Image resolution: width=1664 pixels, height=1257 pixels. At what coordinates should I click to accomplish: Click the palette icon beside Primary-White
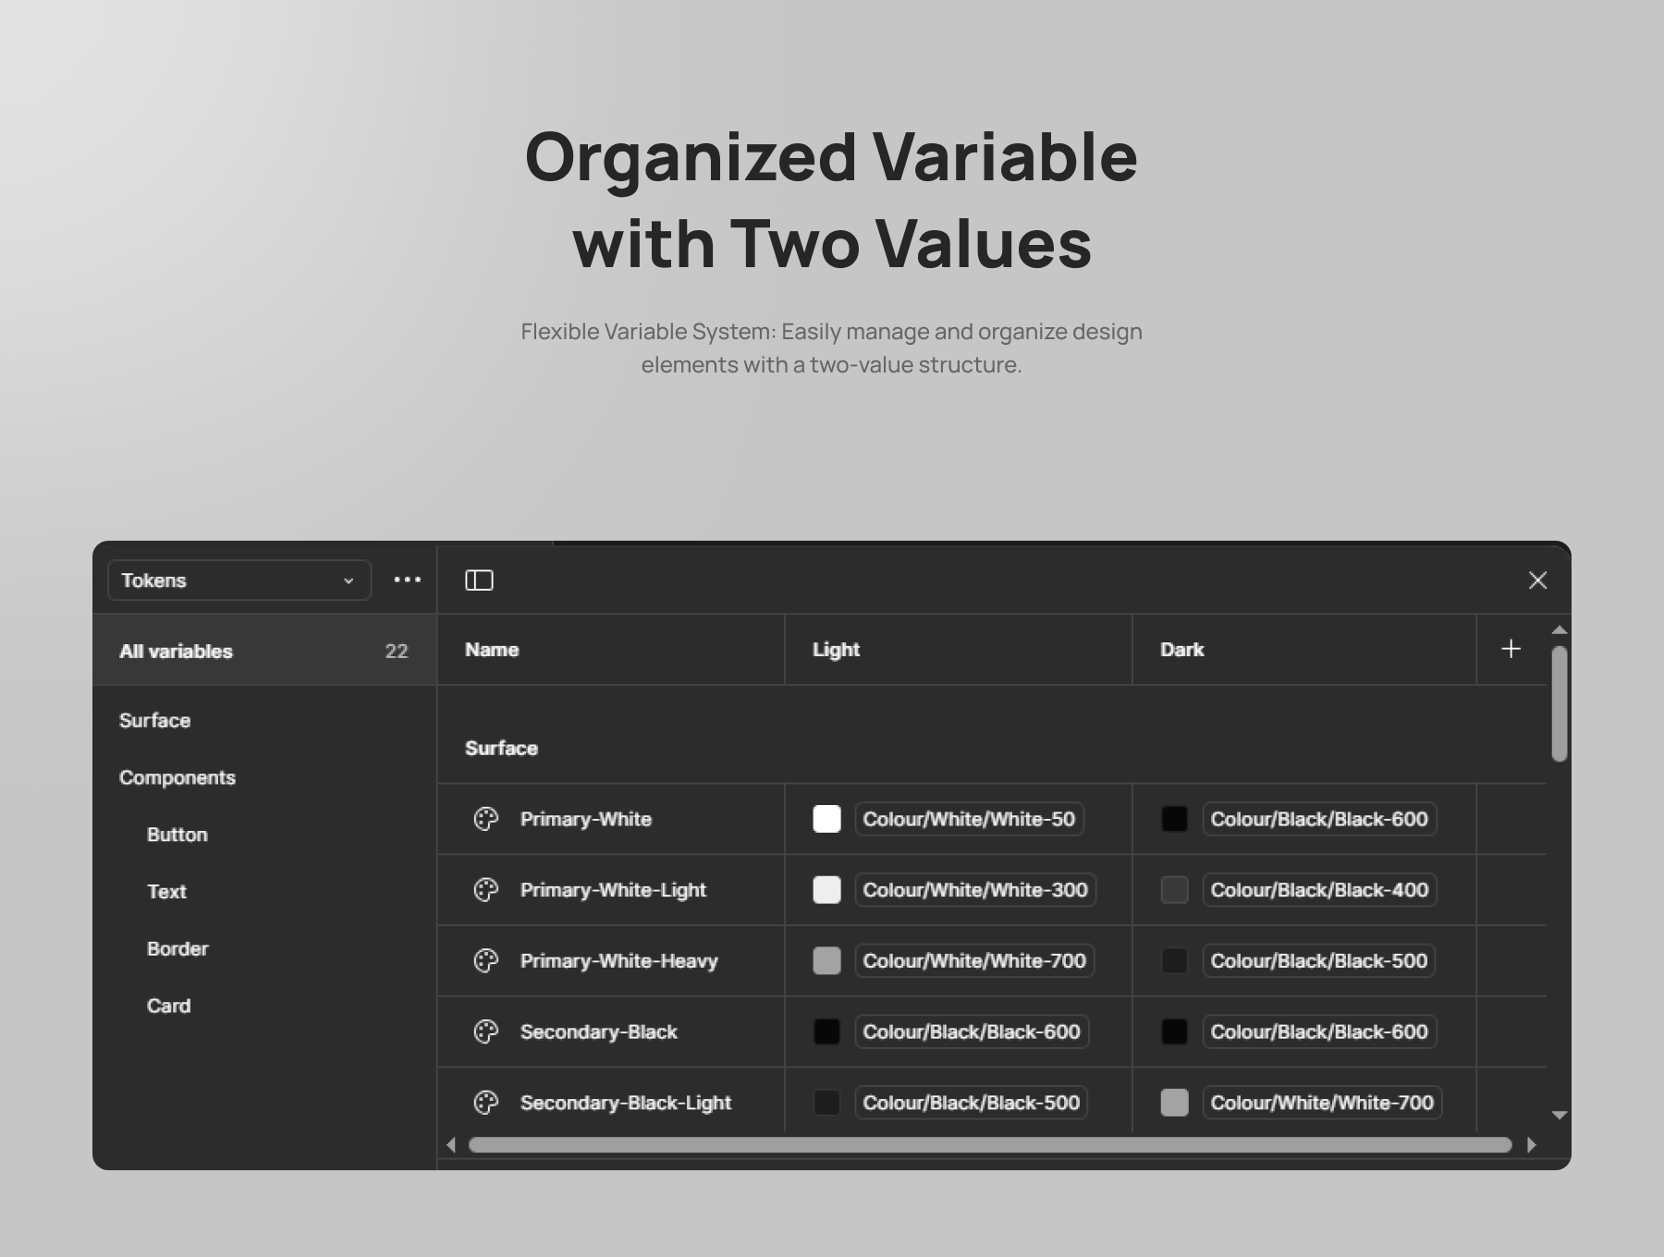point(486,819)
